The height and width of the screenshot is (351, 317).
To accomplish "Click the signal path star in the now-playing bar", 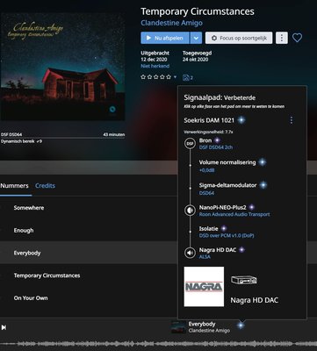I will pyautogui.click(x=241, y=325).
